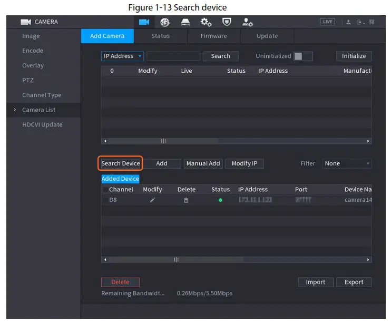The height and width of the screenshot is (322, 391).
Task: Open the IP Address search type dropdown
Action: coord(122,56)
